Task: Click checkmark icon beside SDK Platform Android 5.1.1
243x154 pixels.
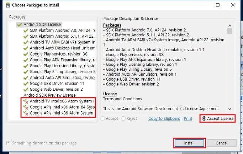Action: point(26,36)
